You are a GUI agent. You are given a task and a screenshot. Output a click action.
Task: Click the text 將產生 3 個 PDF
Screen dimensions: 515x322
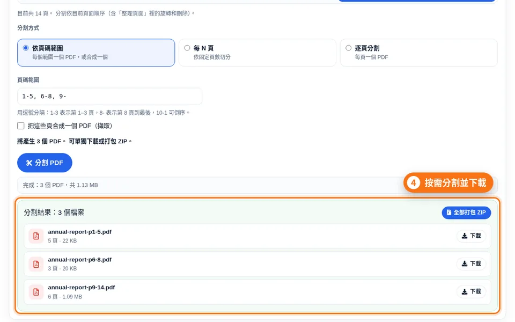point(39,141)
